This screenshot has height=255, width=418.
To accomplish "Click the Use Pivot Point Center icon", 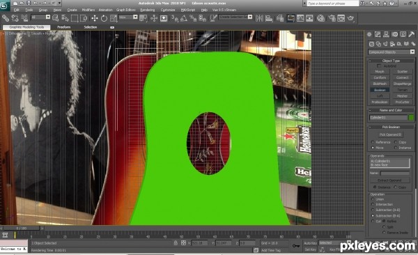I will point(143,18).
